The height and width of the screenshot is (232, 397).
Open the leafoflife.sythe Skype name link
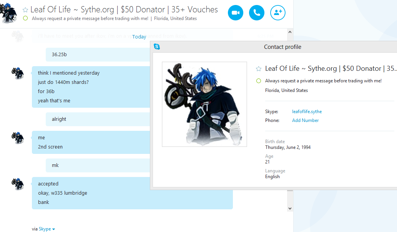click(307, 112)
